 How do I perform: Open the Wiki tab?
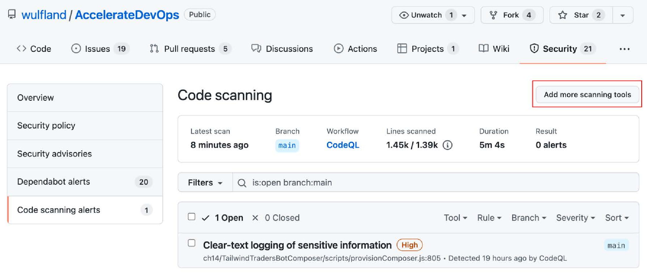pyautogui.click(x=494, y=49)
